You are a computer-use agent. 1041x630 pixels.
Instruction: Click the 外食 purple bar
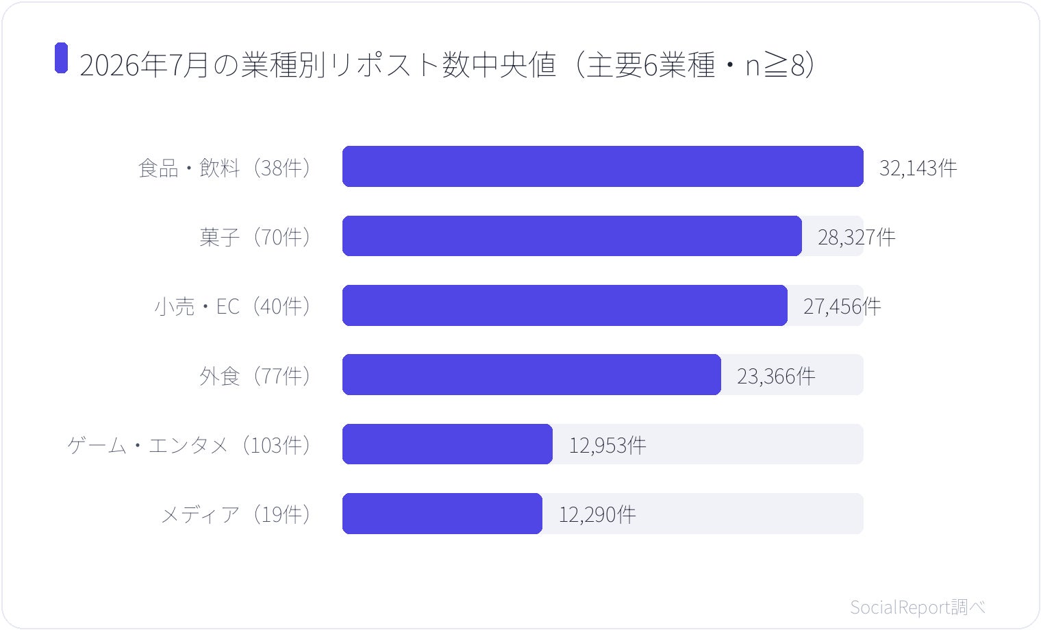[531, 375]
